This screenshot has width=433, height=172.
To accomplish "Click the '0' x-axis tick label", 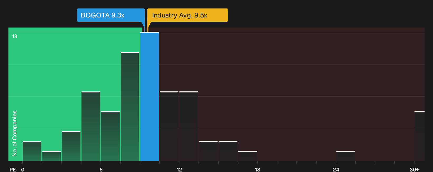I will (23, 170).
